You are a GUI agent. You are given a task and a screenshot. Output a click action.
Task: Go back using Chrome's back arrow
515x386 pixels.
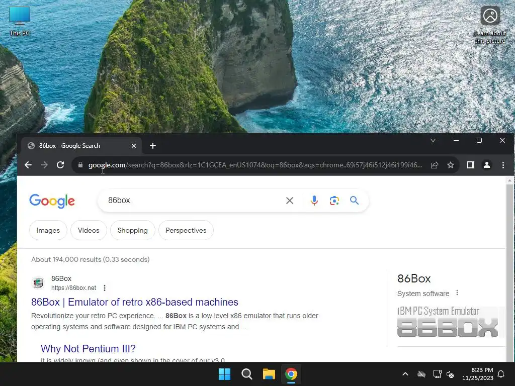tap(28, 165)
